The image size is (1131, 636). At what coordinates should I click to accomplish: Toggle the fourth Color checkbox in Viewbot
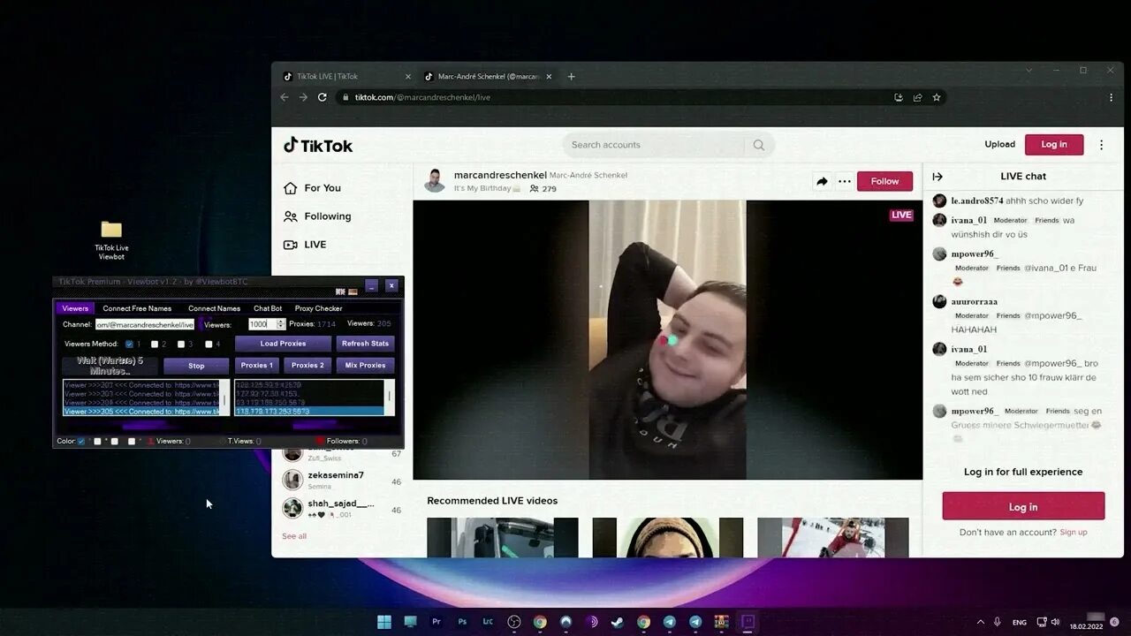pos(131,441)
